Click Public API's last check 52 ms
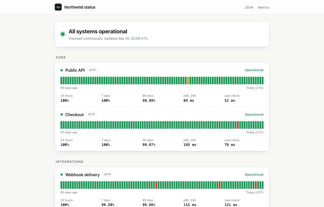This screenshot has width=324, height=207. 230,100
